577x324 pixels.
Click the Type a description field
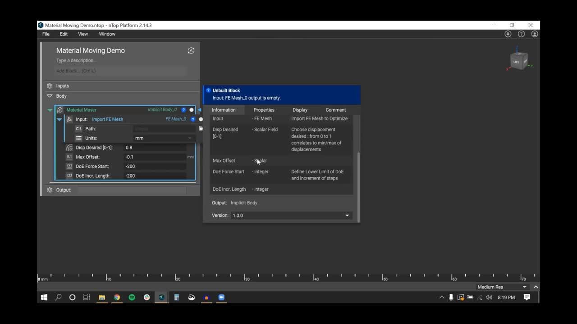tap(77, 60)
